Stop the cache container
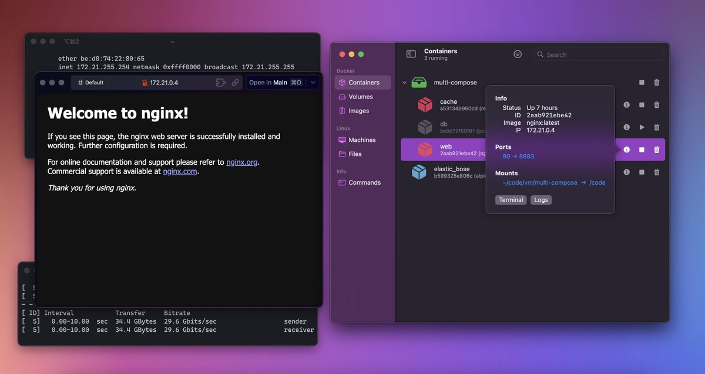This screenshot has height=374, width=705. coord(642,105)
